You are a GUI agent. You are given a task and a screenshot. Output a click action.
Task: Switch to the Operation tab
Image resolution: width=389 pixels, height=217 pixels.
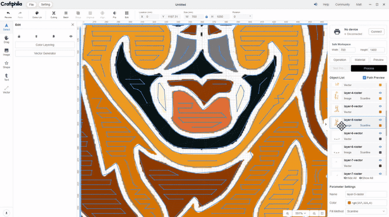(x=340, y=60)
